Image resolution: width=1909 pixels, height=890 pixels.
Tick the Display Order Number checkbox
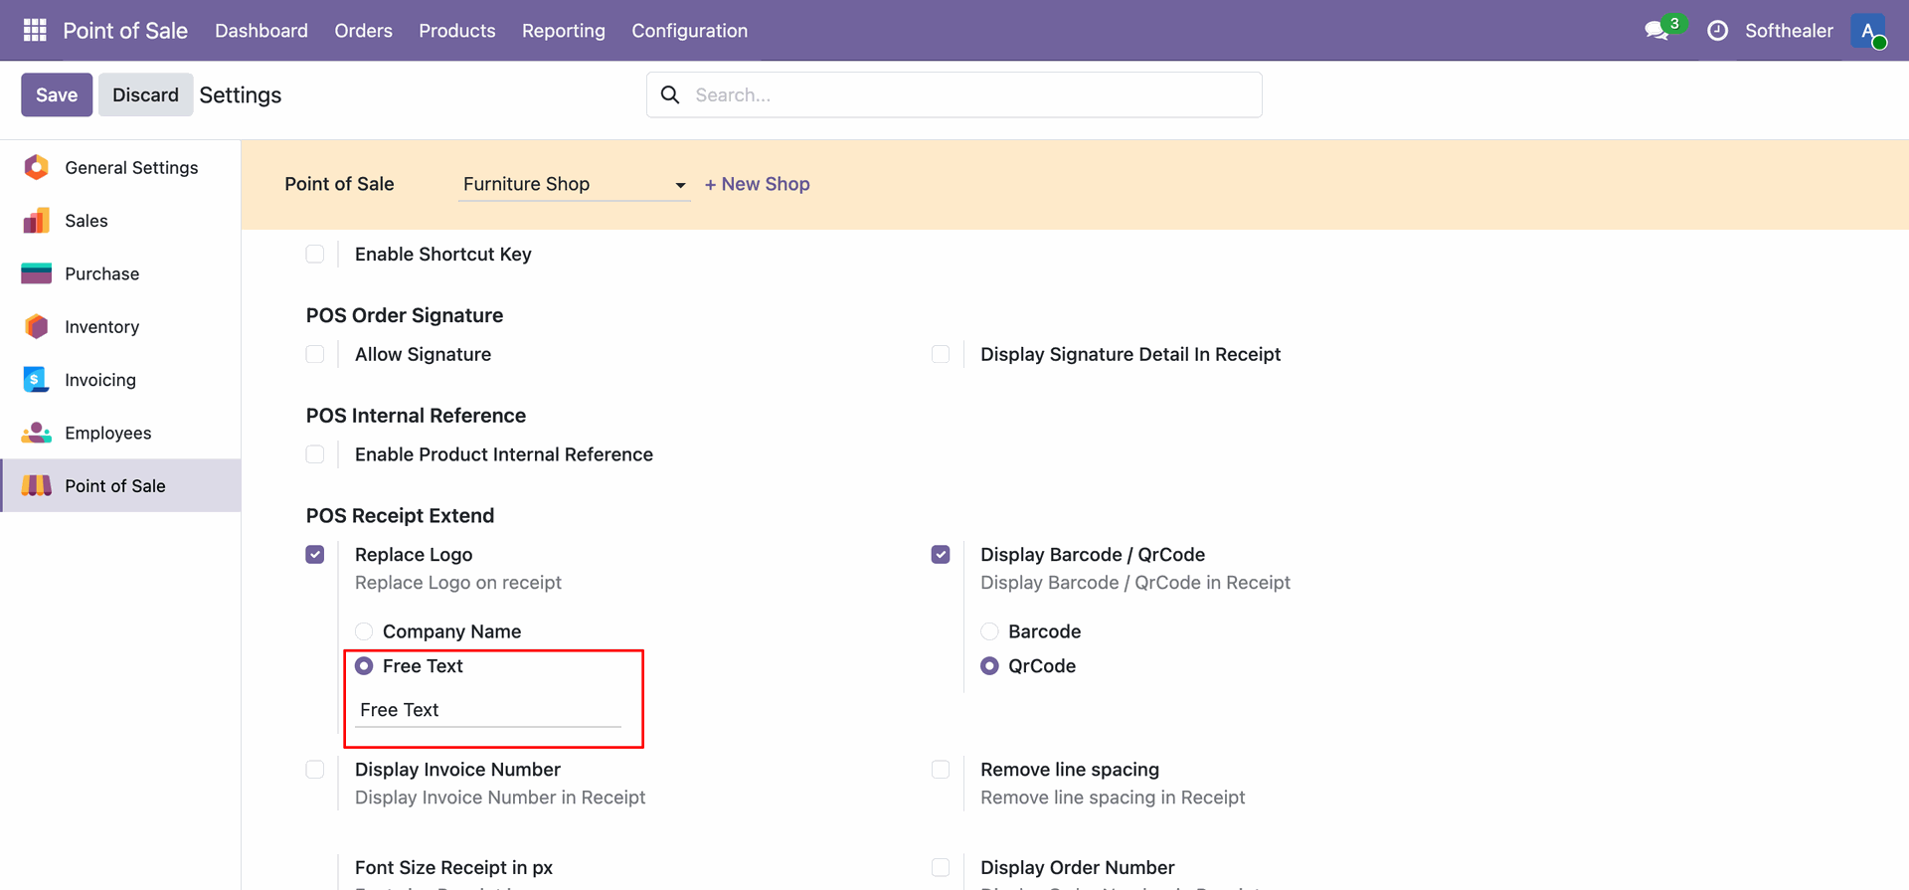tap(941, 867)
